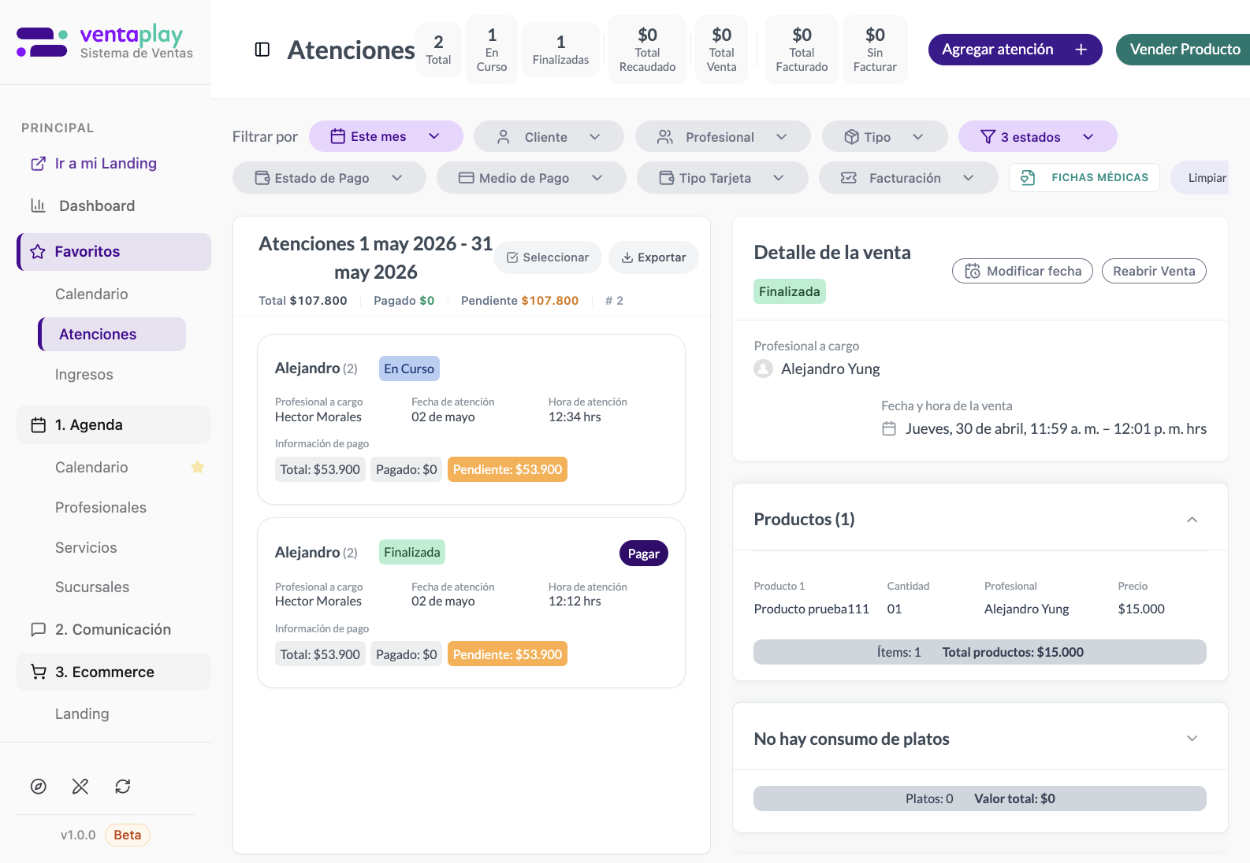
Task: Click the Finalizada status badge in Detalle
Action: tap(790, 291)
